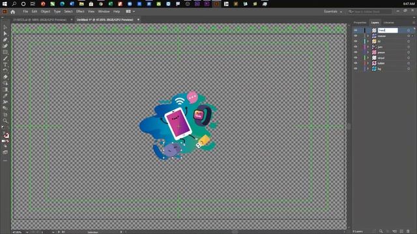Click the Default Fill and Stroke icon

[x=3, y=127]
